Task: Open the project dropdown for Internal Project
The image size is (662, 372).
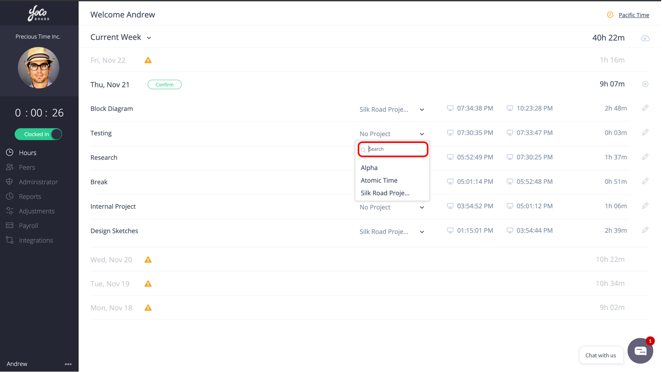Action: point(392,207)
